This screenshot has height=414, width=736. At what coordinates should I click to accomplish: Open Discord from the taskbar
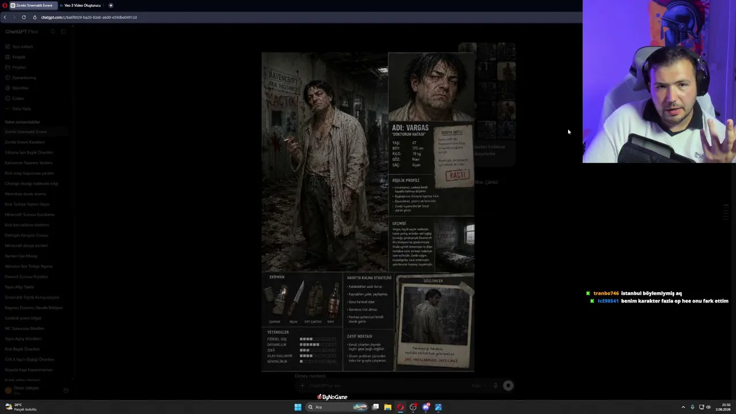[x=425, y=407]
